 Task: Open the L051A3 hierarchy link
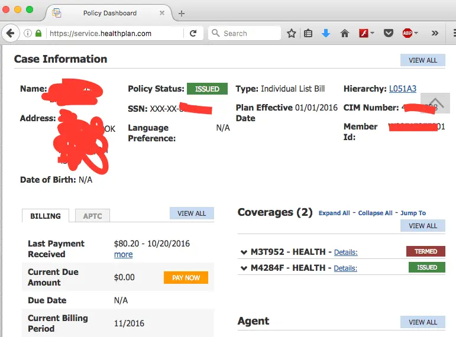402,89
